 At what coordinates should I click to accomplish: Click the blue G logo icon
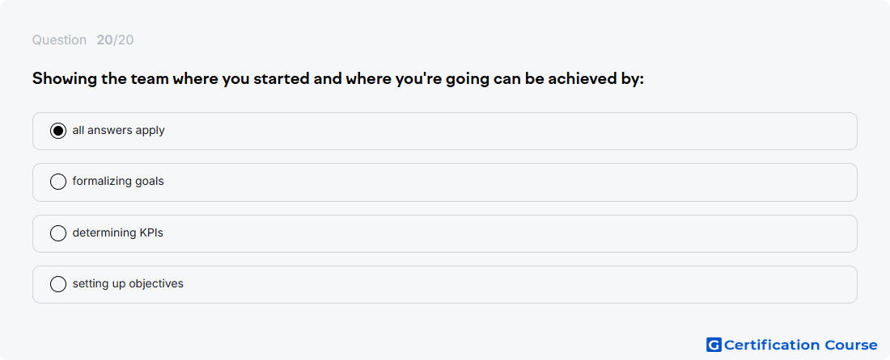(x=714, y=345)
